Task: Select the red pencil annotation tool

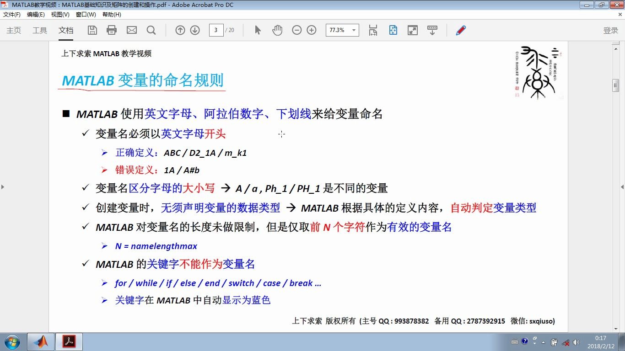Action: (x=460, y=30)
